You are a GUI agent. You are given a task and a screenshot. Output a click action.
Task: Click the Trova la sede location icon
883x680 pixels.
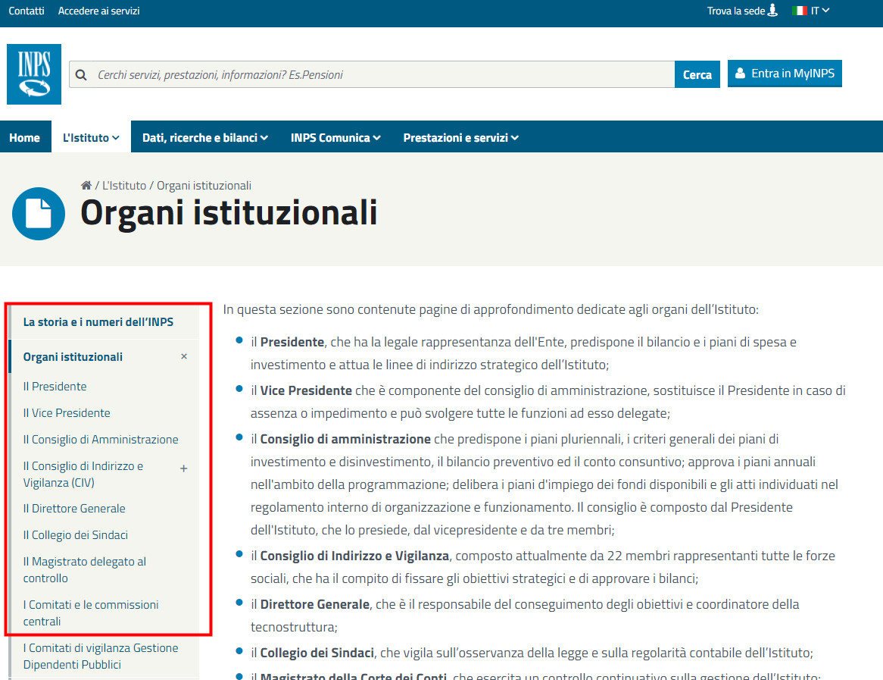772,10
